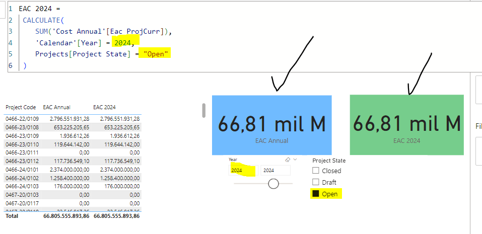Screen dimensions: 482x234
Task: Click the Year slicer's lower-bound 2024 field
Action: [243, 171]
